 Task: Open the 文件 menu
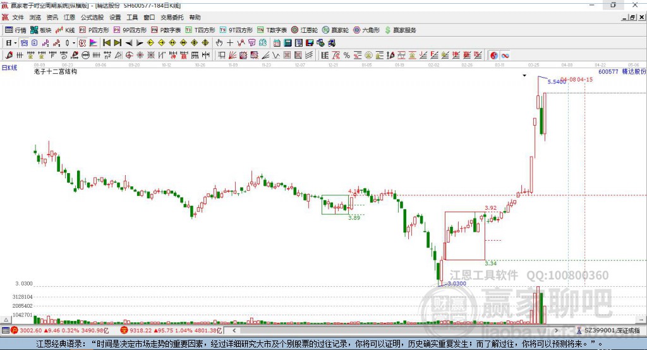pyautogui.click(x=18, y=18)
